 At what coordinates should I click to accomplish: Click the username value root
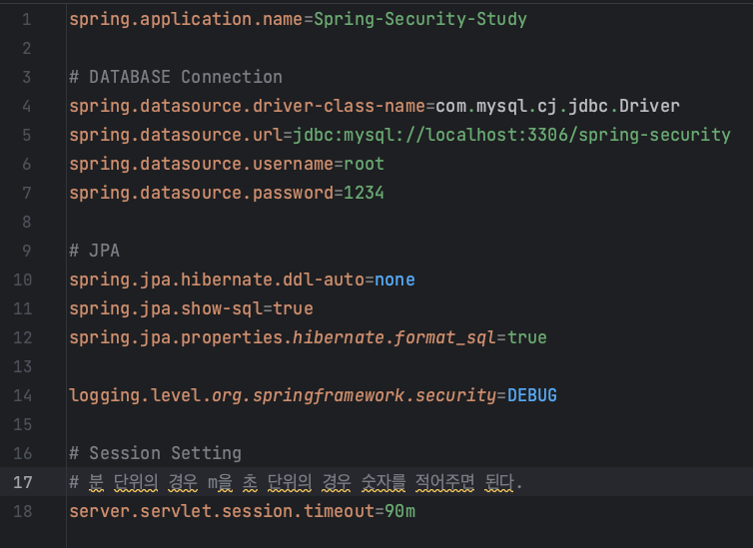364,164
